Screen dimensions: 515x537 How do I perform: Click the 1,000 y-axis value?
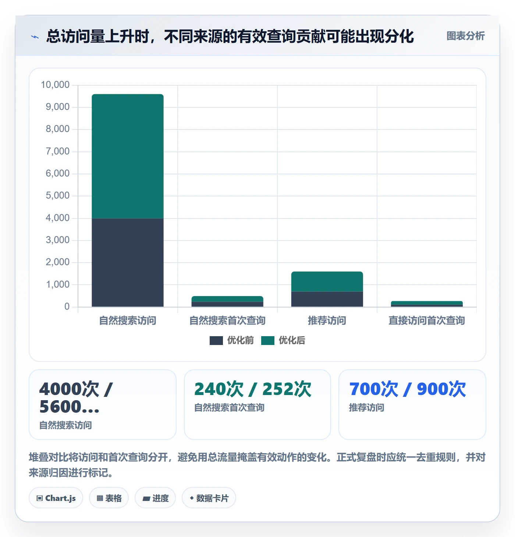tap(58, 285)
